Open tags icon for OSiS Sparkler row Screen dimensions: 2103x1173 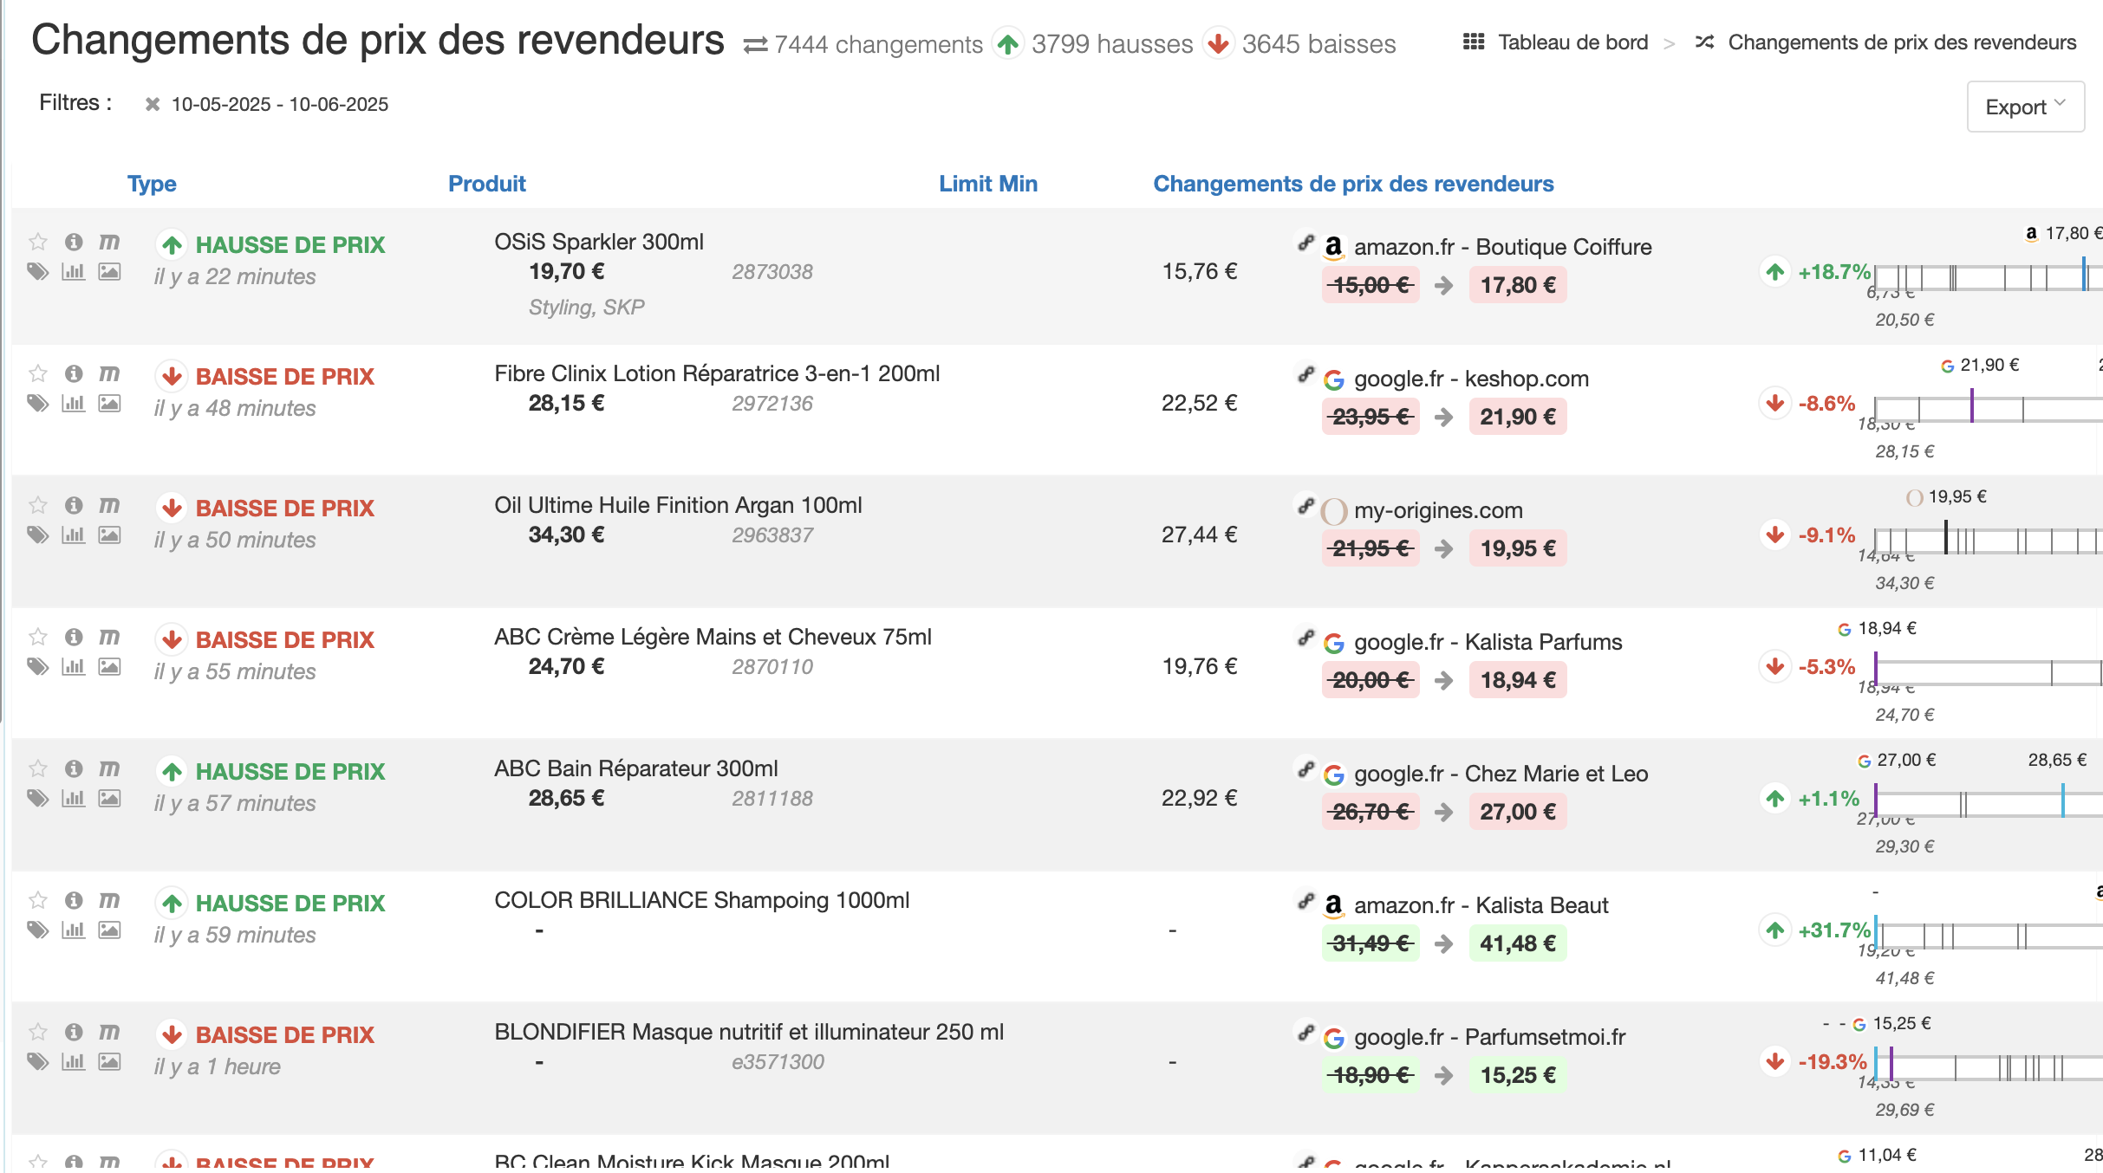tap(37, 272)
